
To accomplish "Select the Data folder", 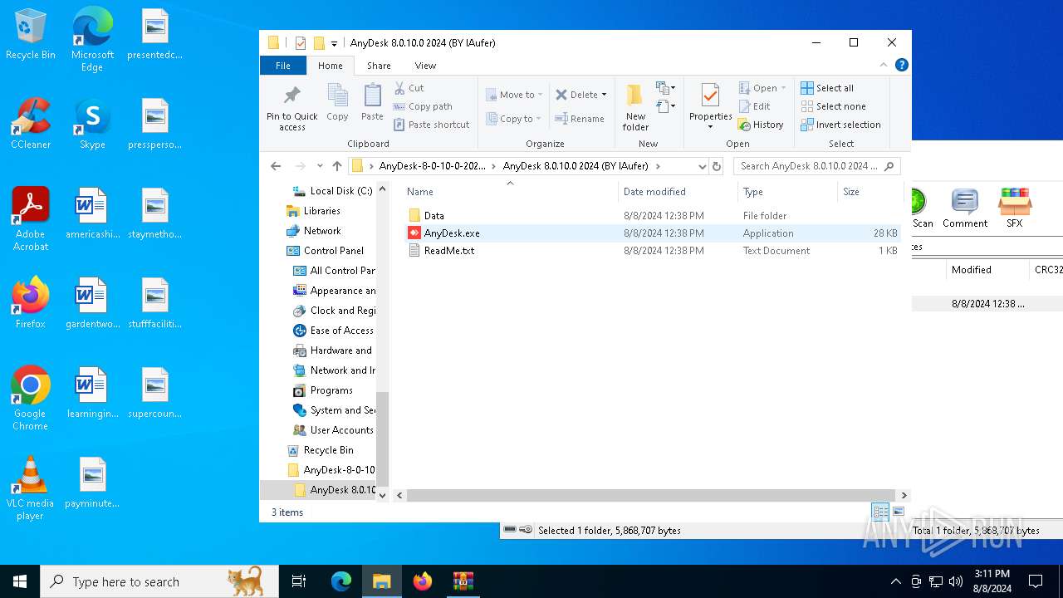I will click(652, 216).
